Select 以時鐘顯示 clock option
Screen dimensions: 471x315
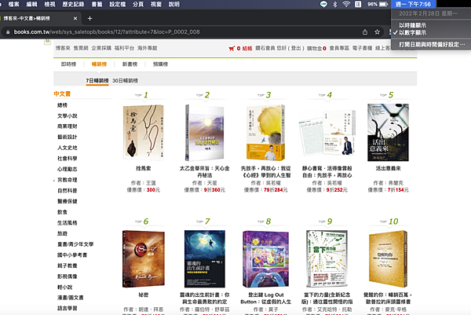pos(412,25)
